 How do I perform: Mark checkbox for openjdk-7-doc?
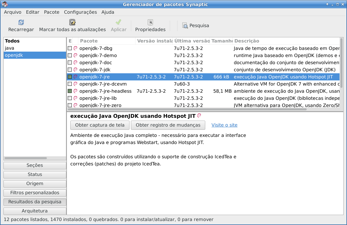(70, 62)
